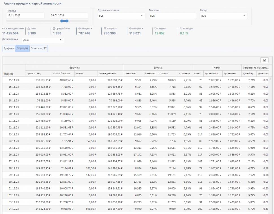Click the Магазин input field
274x214 pixels.
click(x=172, y=16)
